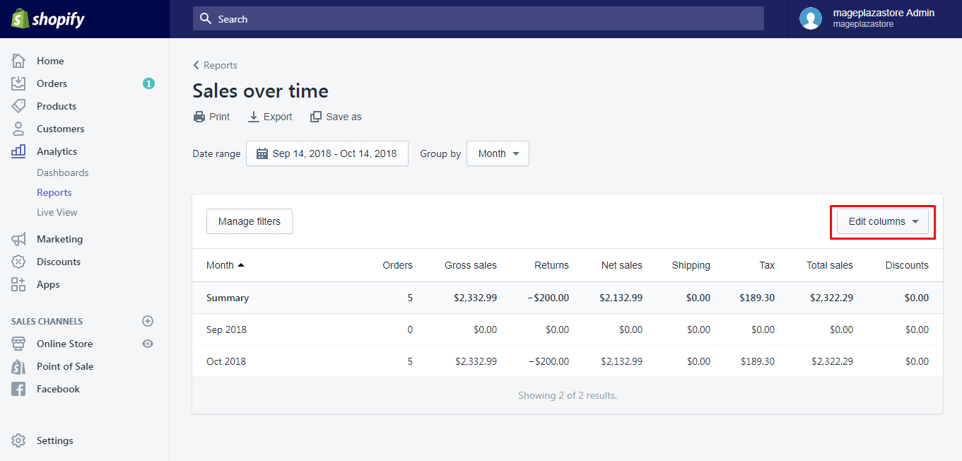Screen dimensions: 962x461
Task: Open Dashboards under Analytics
Action: pyautogui.click(x=63, y=173)
